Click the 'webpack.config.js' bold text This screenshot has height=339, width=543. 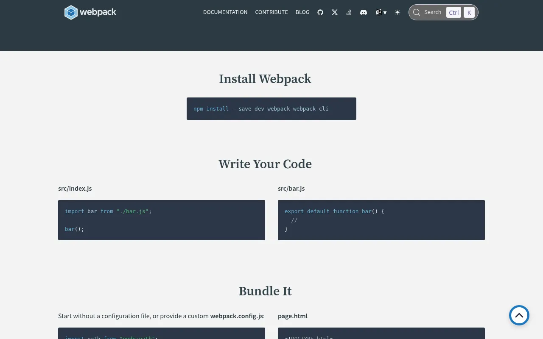pos(237,316)
